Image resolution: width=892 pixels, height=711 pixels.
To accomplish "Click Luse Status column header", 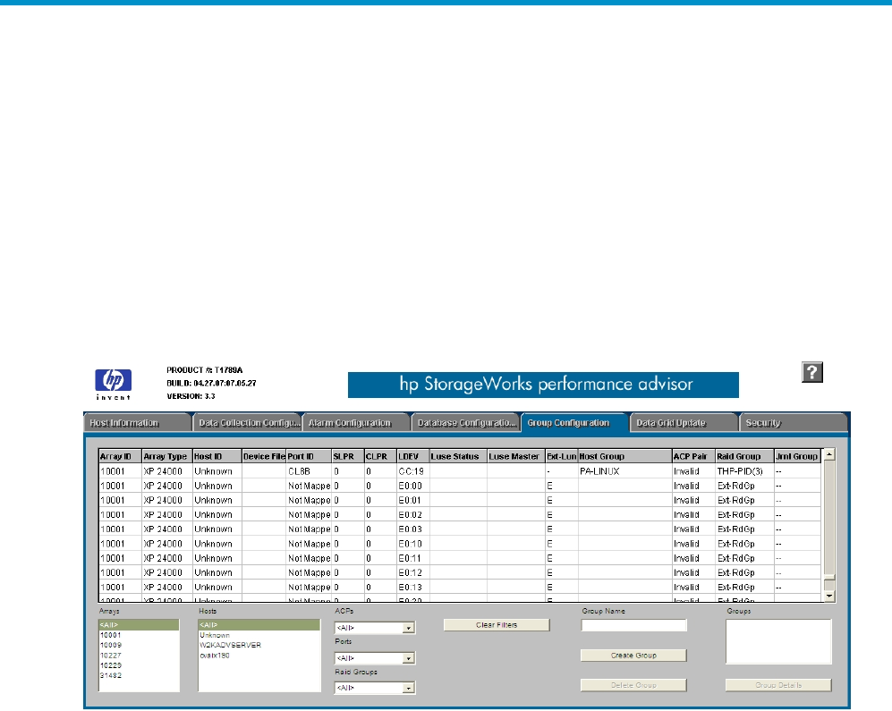I will pyautogui.click(x=458, y=456).
